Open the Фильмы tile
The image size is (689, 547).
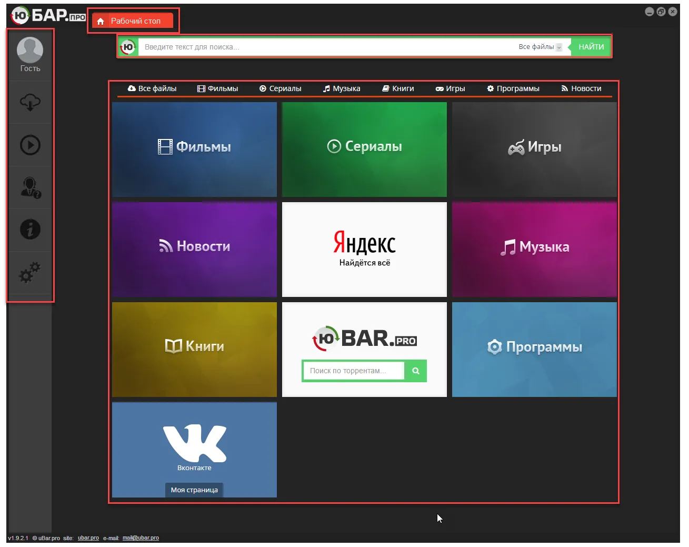194,150
